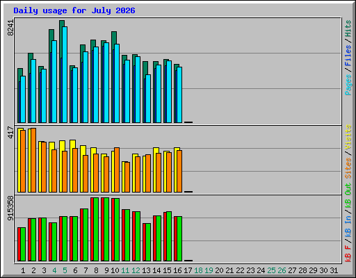
Task: Click green weekend day 5 label
Action: point(65,270)
